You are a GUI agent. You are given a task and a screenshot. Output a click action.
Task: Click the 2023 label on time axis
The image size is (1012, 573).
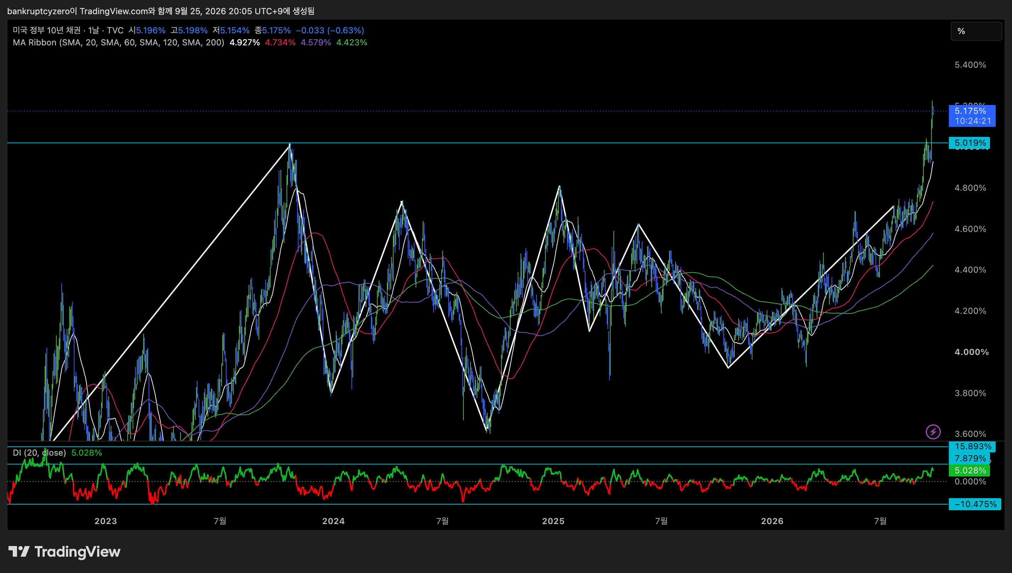[106, 521]
